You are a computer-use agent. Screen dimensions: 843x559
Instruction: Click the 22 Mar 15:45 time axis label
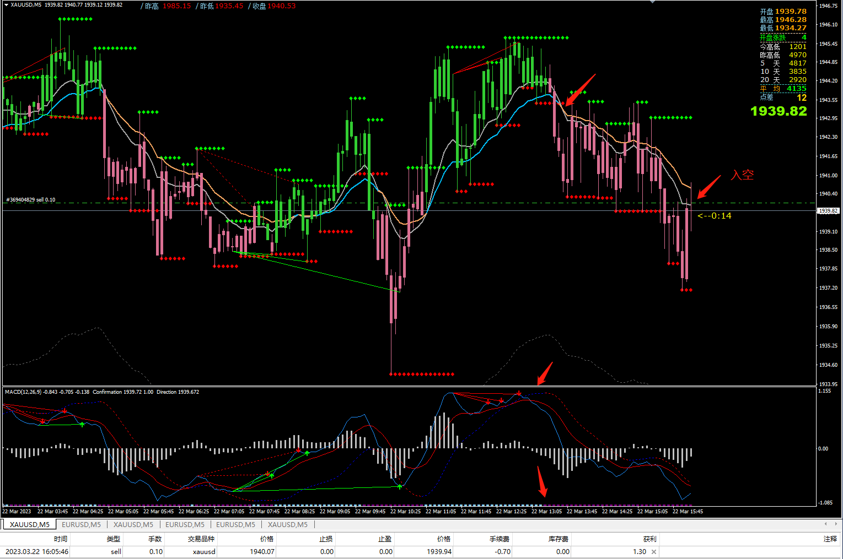tap(688, 512)
